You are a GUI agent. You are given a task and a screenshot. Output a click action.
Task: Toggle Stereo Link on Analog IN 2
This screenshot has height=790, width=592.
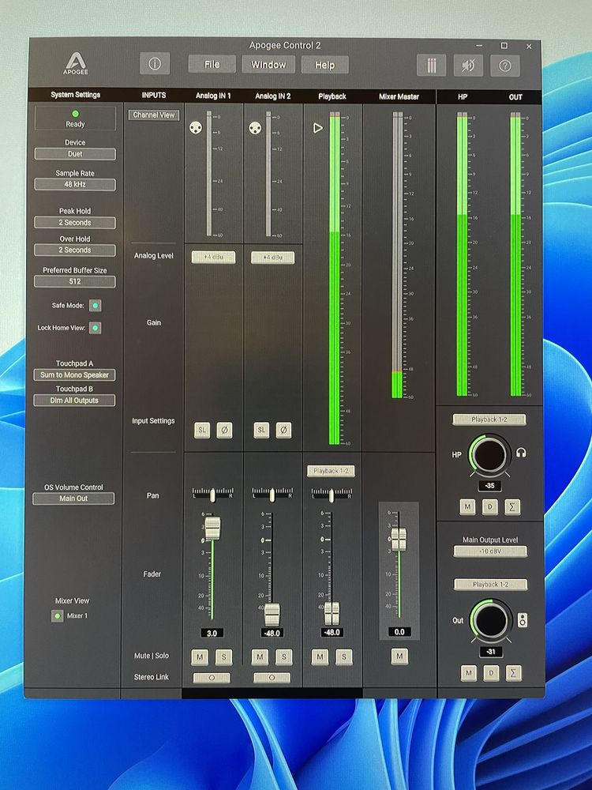pyautogui.click(x=272, y=678)
